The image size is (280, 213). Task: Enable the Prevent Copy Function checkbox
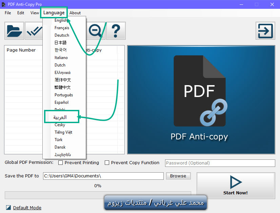coord(107,162)
